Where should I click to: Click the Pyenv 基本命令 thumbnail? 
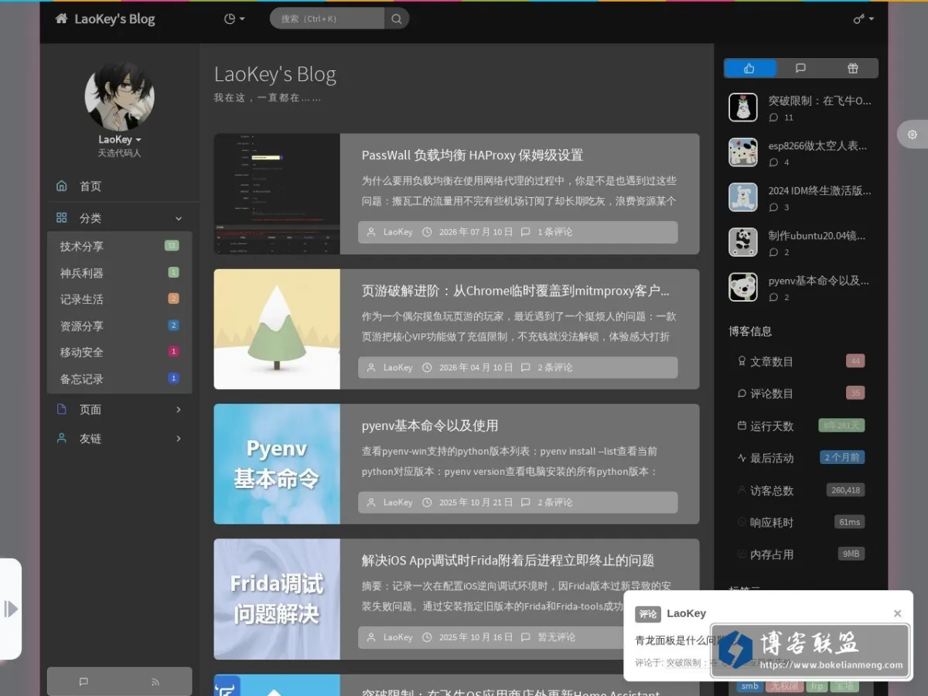coord(277,464)
